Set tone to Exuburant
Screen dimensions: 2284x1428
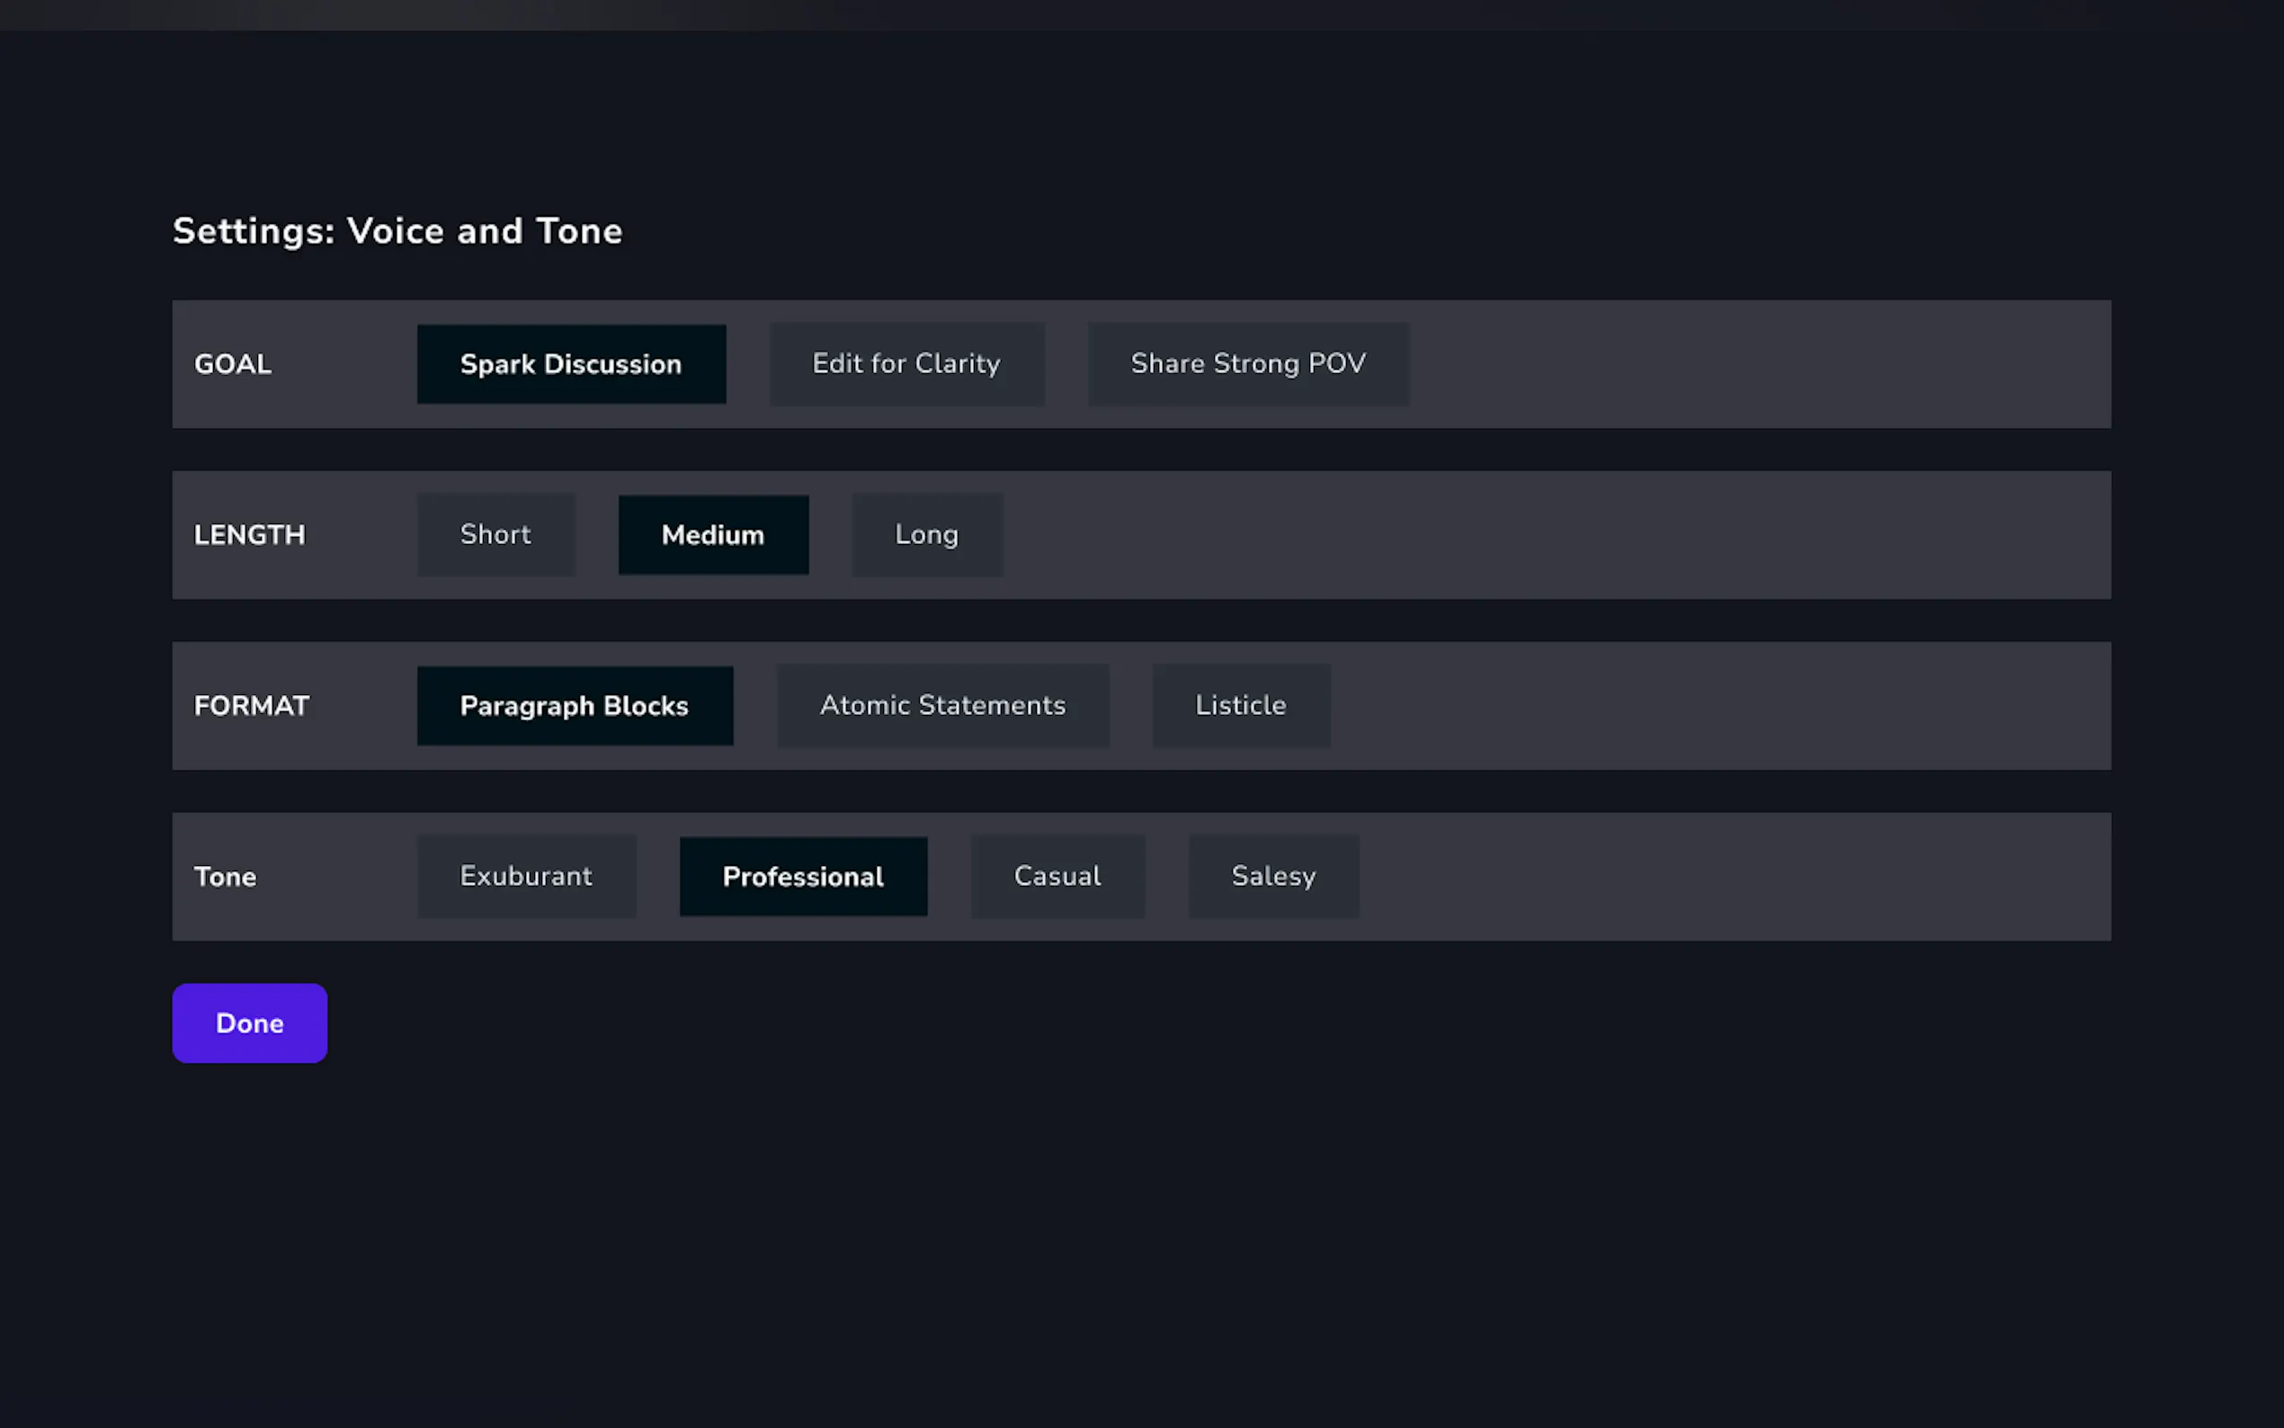tap(526, 877)
